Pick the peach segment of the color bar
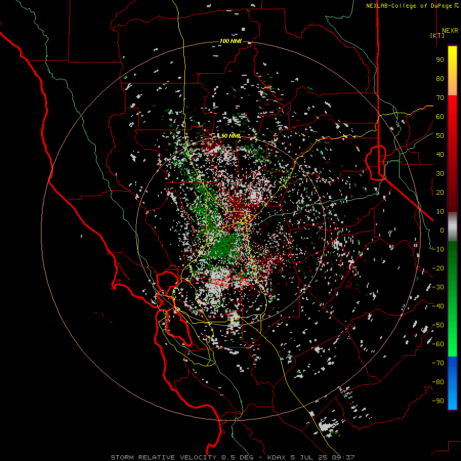Viewport: 461px width, 461px height. (x=452, y=88)
